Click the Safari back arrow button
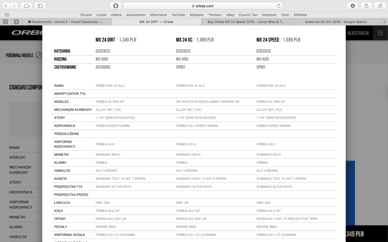This screenshot has height=242, width=388. click(6, 6)
